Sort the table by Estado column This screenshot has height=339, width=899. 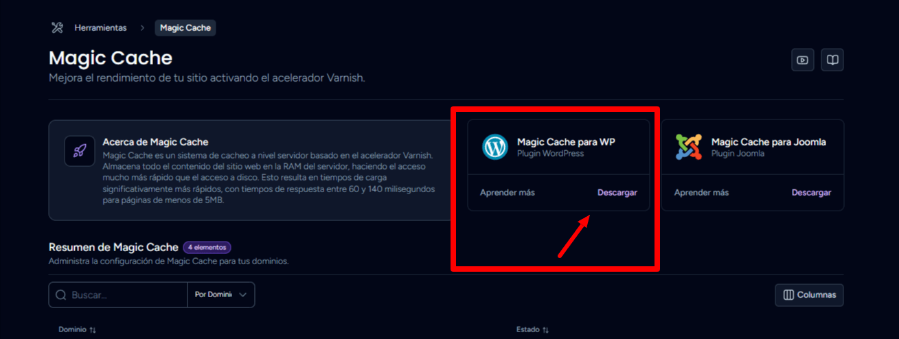[533, 330]
